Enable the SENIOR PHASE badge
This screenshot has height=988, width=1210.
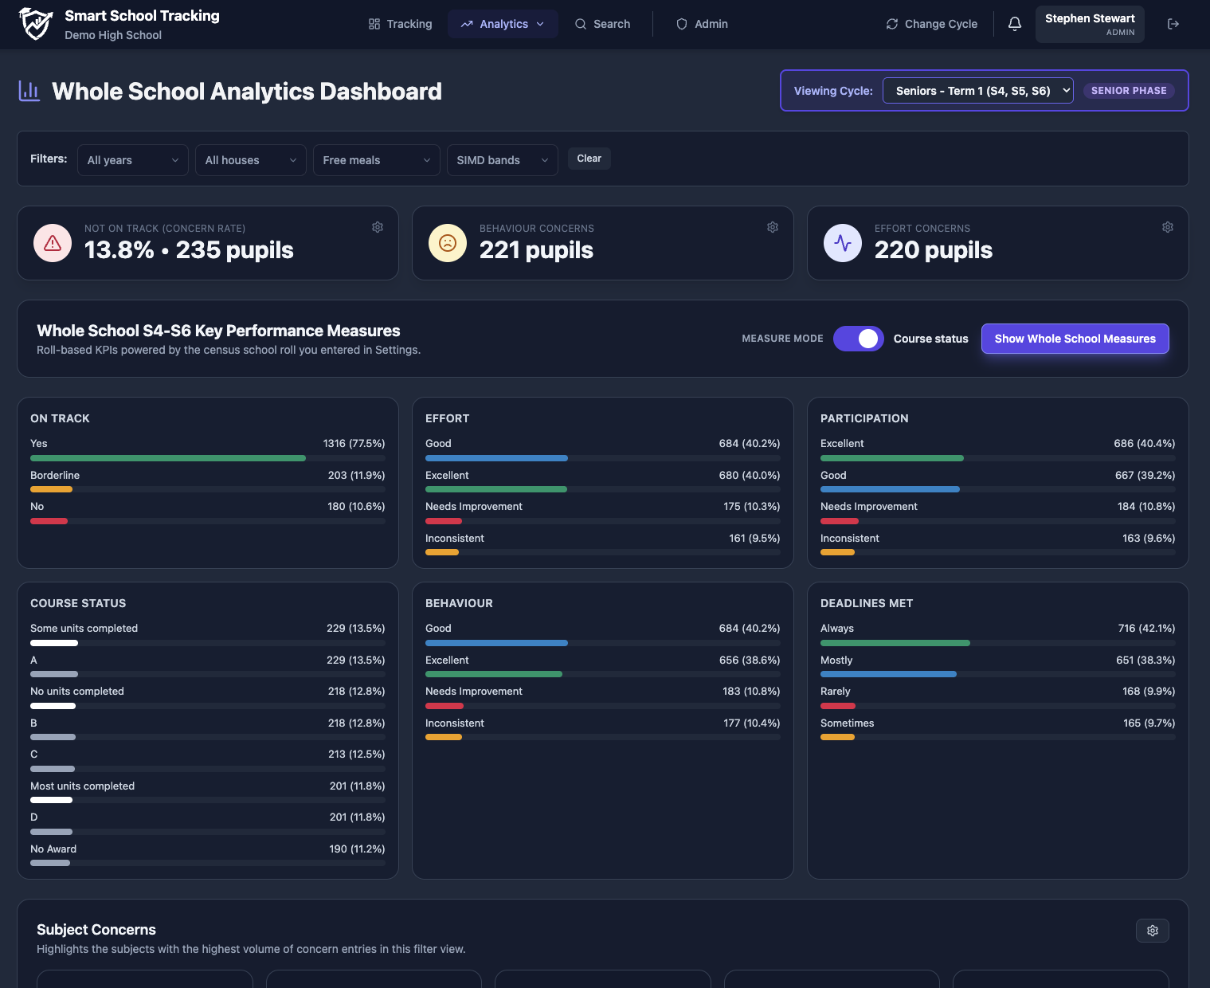[x=1129, y=90]
